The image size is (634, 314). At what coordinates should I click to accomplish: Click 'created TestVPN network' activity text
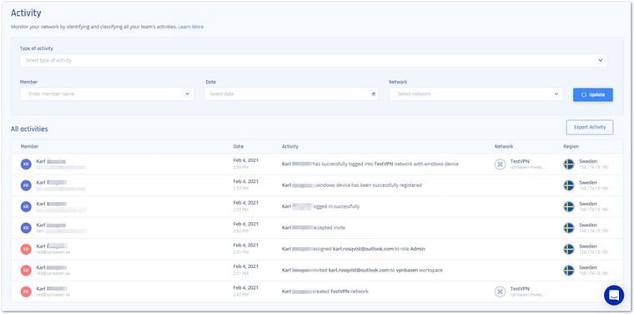pyautogui.click(x=341, y=291)
